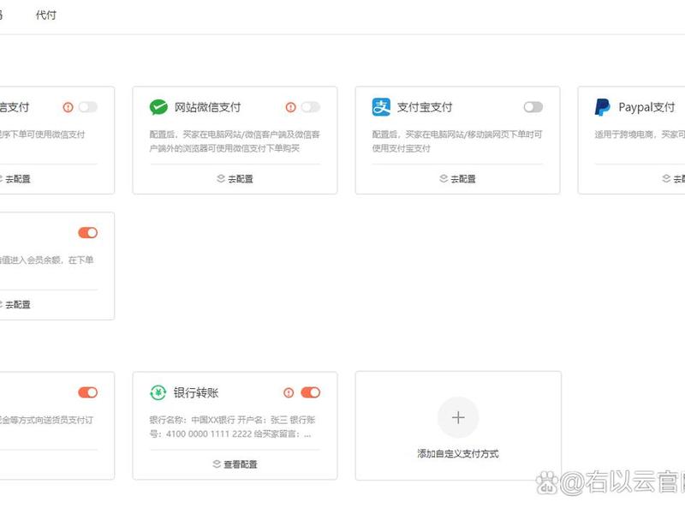Toggle the switch on the 信支付 card
This screenshot has width=685, height=514.
pos(88,107)
